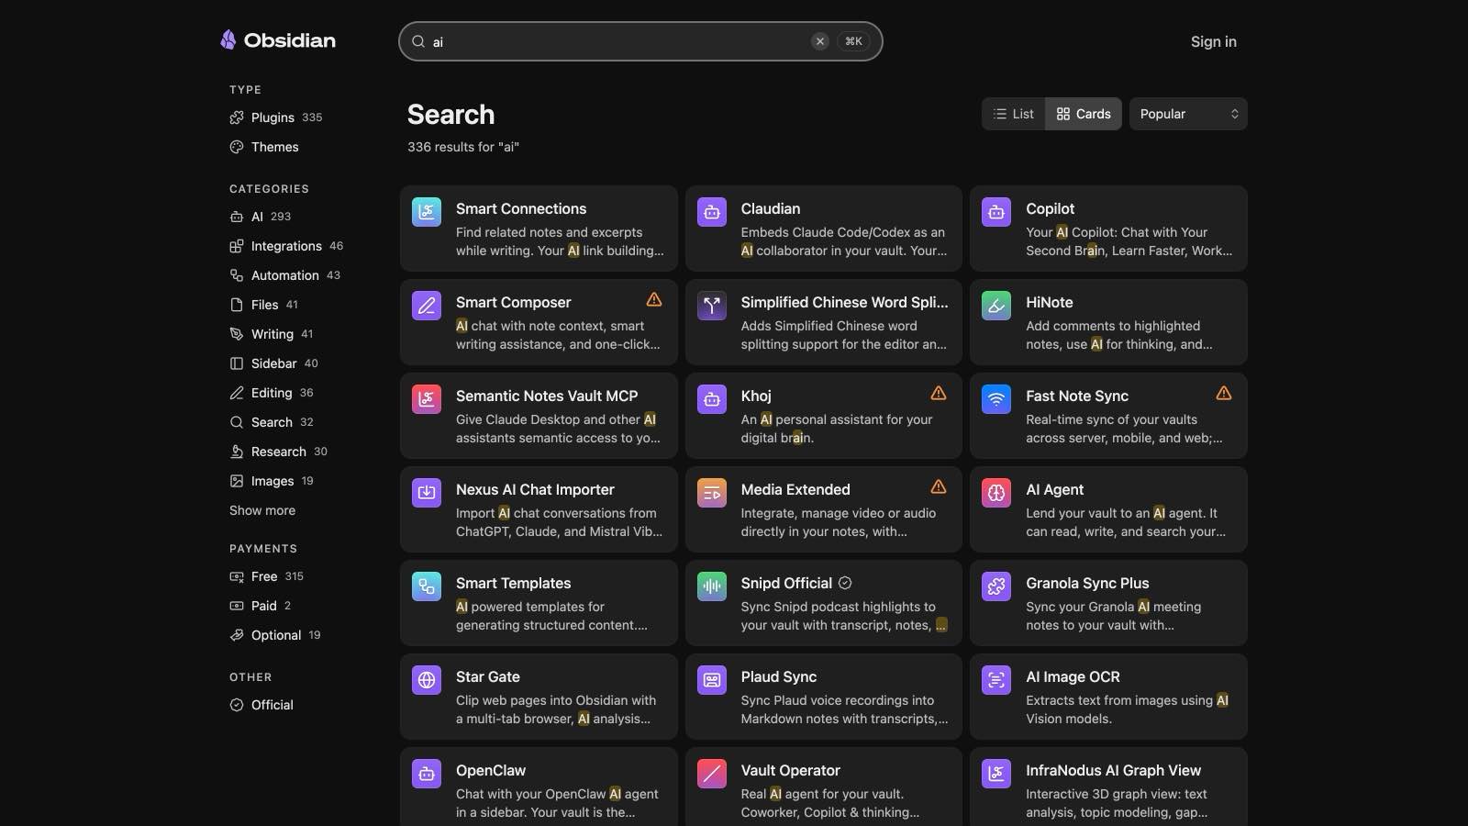The height and width of the screenshot is (826, 1468).
Task: Filter by Free payment option
Action: (x=266, y=576)
